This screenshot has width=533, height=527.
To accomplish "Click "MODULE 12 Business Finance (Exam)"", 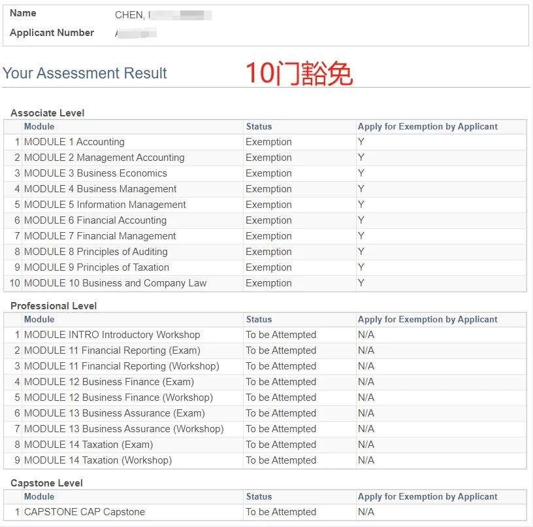I will click(109, 382).
